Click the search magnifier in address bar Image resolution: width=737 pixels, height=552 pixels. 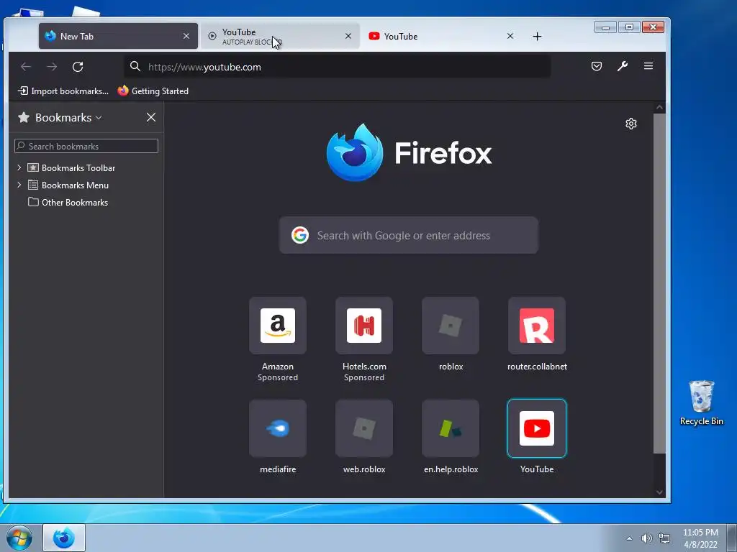pyautogui.click(x=135, y=66)
